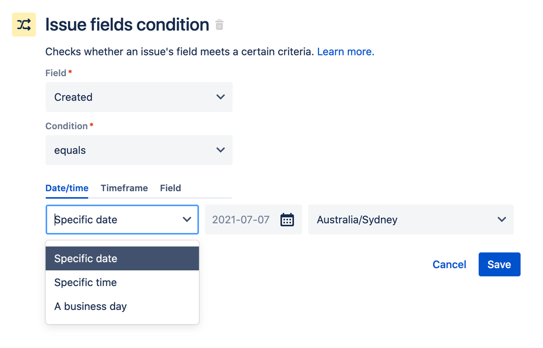Switch to the Date/time tab
The image size is (543, 348).
pos(67,188)
